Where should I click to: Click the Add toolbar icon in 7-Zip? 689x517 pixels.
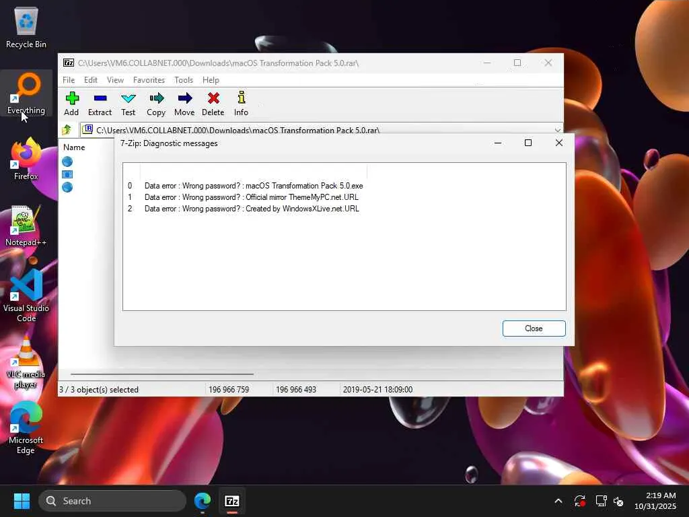click(x=71, y=104)
